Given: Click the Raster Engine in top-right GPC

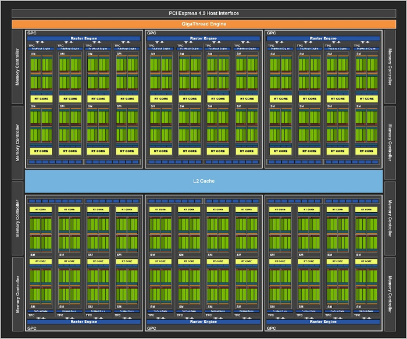Looking at the screenshot, I should [x=323, y=38].
